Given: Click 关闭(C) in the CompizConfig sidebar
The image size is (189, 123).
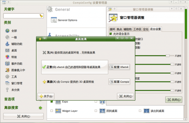Looking at the screenshot, I should (24, 116).
